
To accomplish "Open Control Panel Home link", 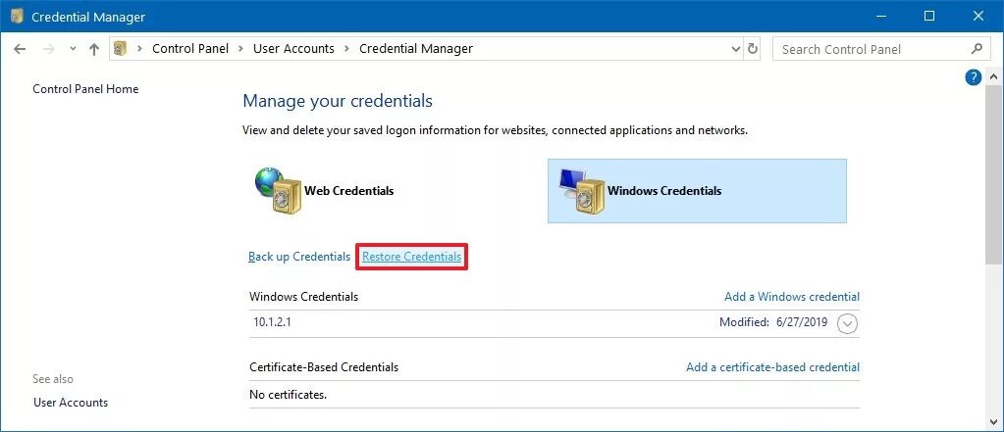I will click(x=85, y=89).
